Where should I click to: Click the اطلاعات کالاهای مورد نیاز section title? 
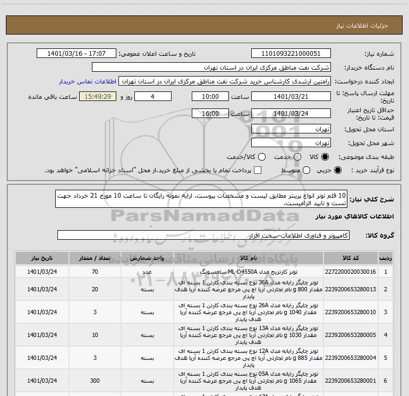355,216
